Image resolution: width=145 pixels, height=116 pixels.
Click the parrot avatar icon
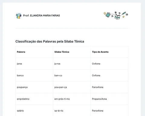19,16
